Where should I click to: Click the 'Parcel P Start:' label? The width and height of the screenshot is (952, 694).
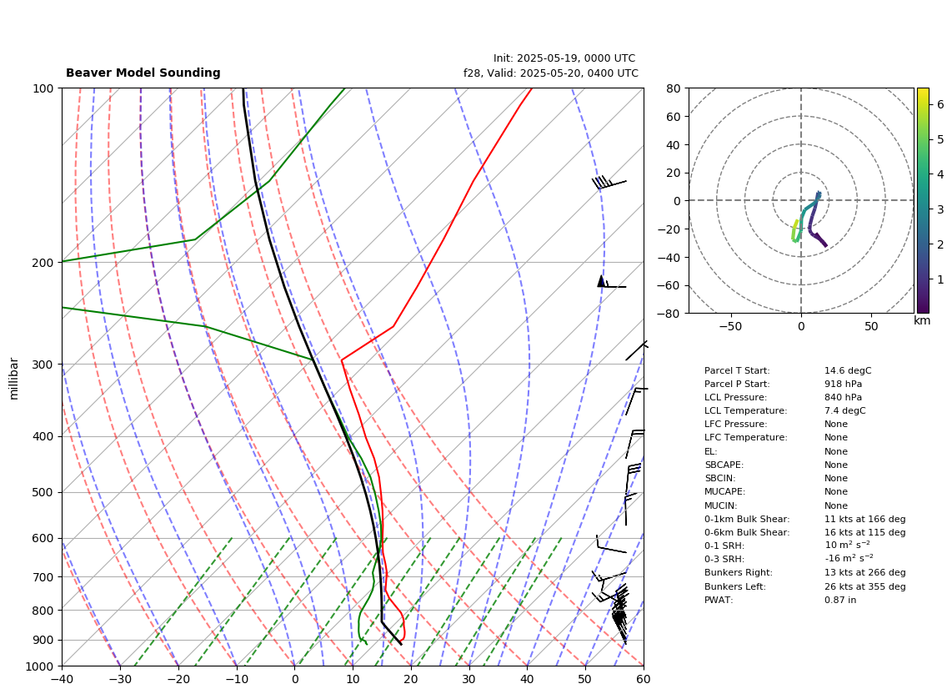coord(736,384)
